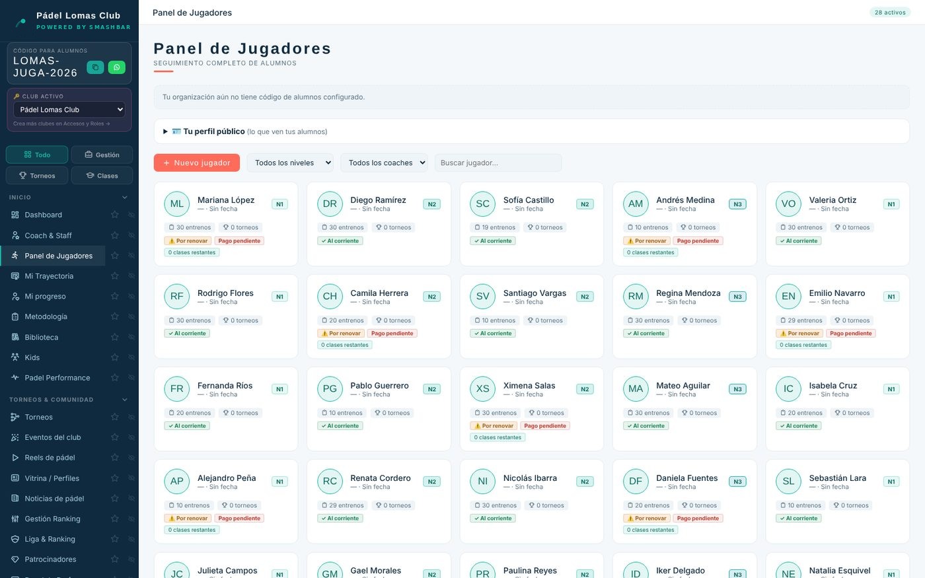Collapse the Torneos & Comunidad section
The height and width of the screenshot is (578, 925).
(124, 400)
